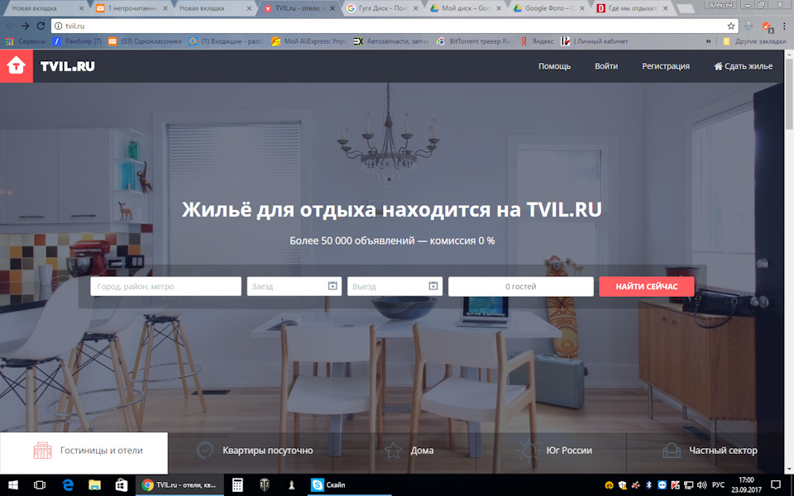Image resolution: width=794 pixels, height=496 pixels.
Task: Open the Action Center notifications icon
Action: [775, 485]
